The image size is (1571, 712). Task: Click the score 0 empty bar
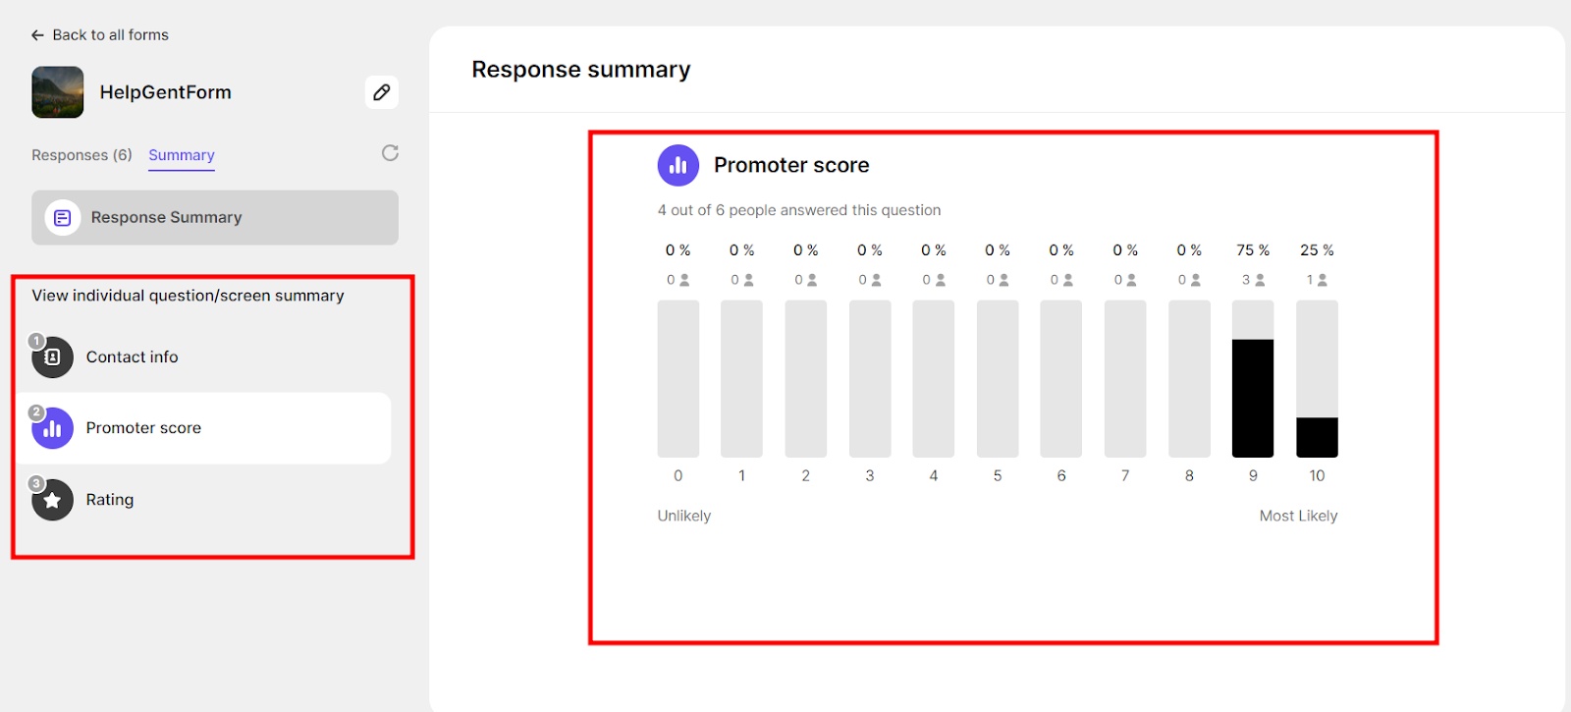tap(678, 379)
